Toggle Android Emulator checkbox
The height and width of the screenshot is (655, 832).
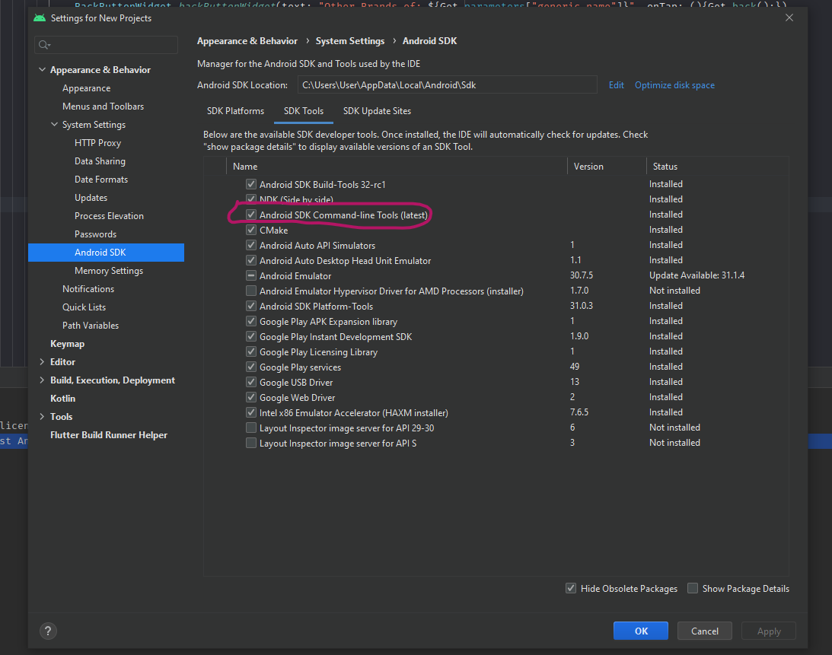click(x=251, y=276)
